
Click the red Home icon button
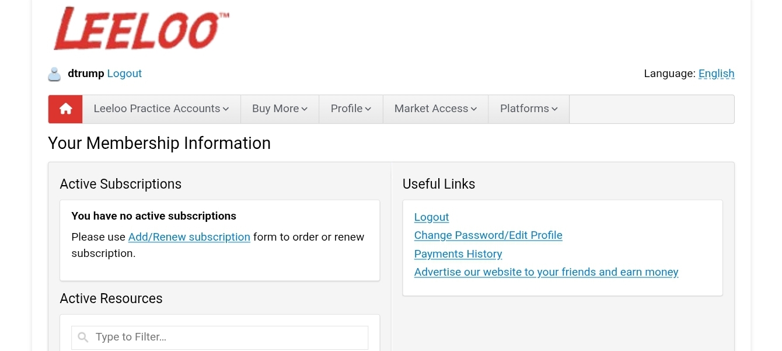[65, 109]
